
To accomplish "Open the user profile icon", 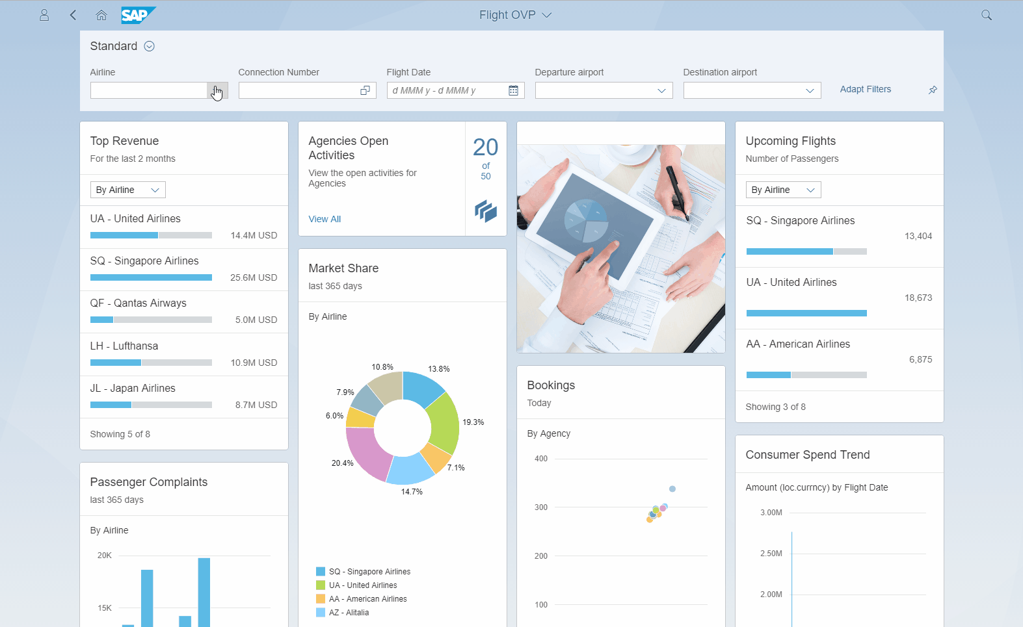I will click(44, 15).
